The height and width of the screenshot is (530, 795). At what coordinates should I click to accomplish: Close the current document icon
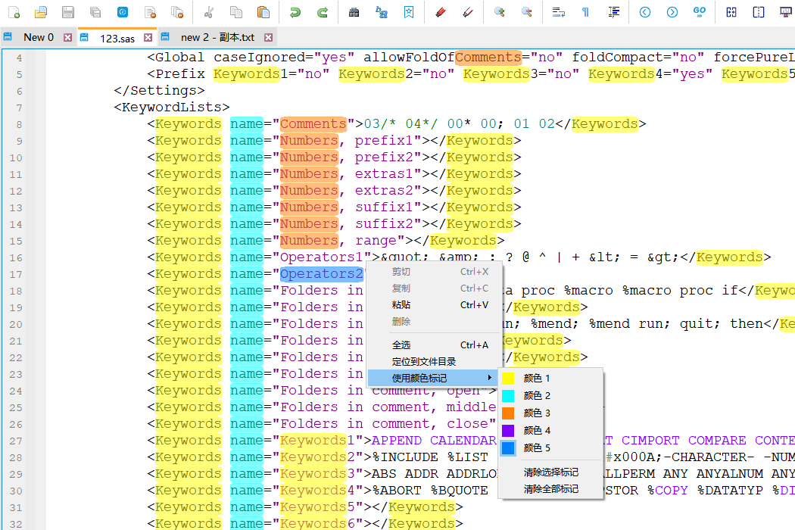point(150,12)
